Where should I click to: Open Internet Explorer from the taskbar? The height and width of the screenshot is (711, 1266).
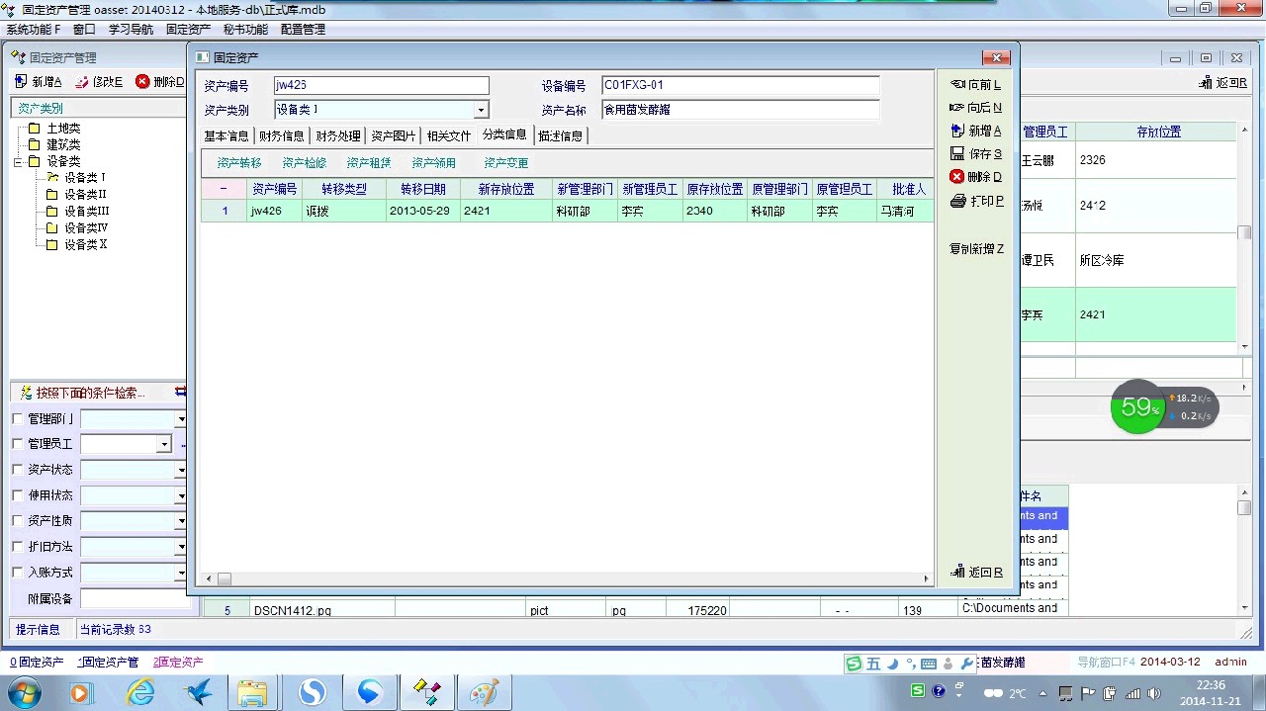pyautogui.click(x=141, y=692)
